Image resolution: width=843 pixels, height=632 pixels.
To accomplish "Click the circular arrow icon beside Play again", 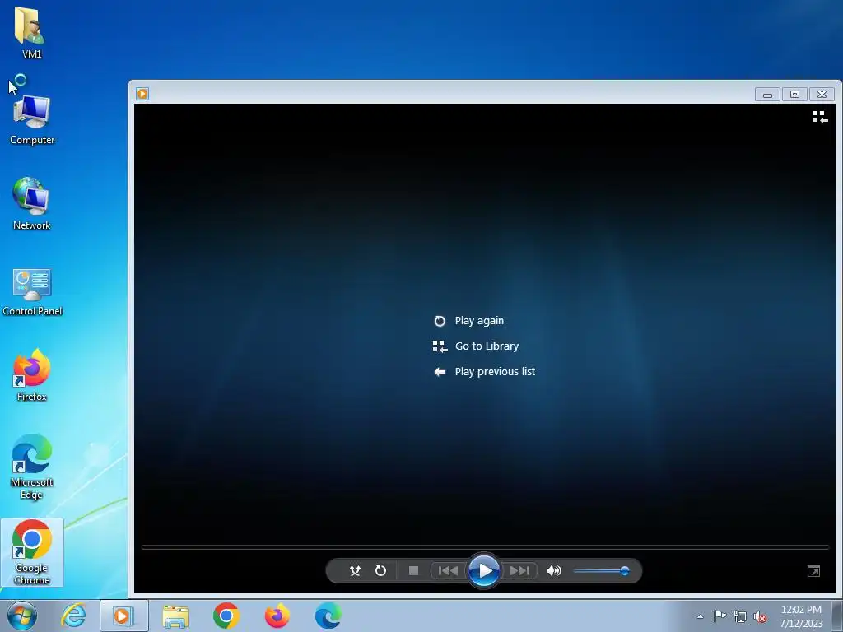I will tap(440, 321).
